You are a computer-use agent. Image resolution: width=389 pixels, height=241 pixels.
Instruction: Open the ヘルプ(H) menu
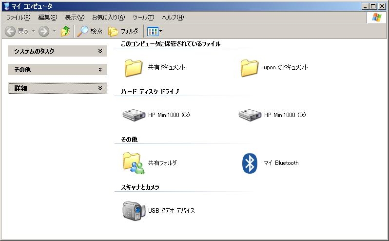(173, 18)
